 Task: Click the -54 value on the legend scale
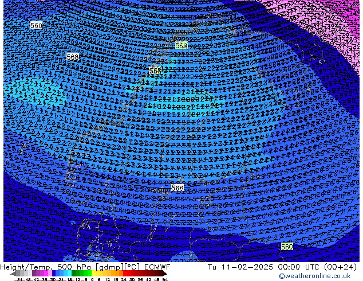click(x=18, y=280)
